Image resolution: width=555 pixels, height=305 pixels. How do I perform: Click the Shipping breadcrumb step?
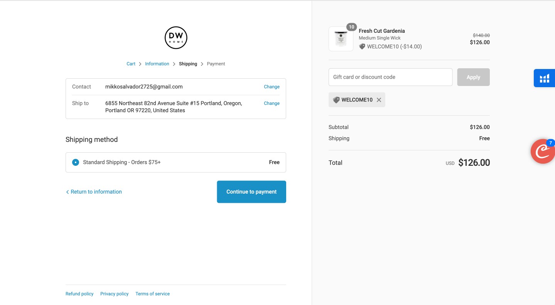click(x=188, y=64)
